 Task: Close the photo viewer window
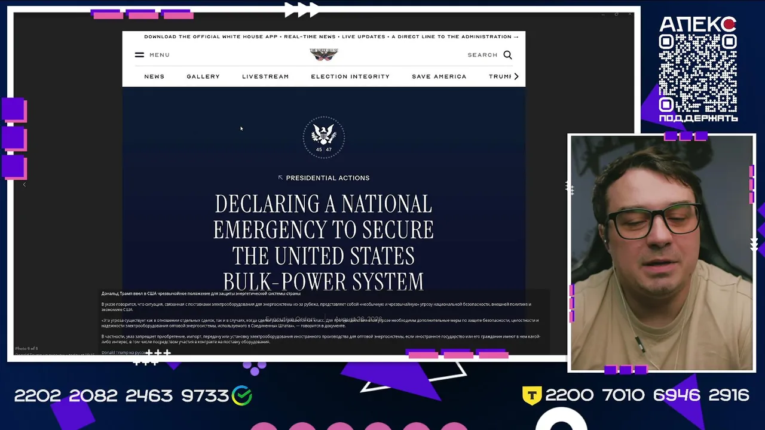[630, 14]
